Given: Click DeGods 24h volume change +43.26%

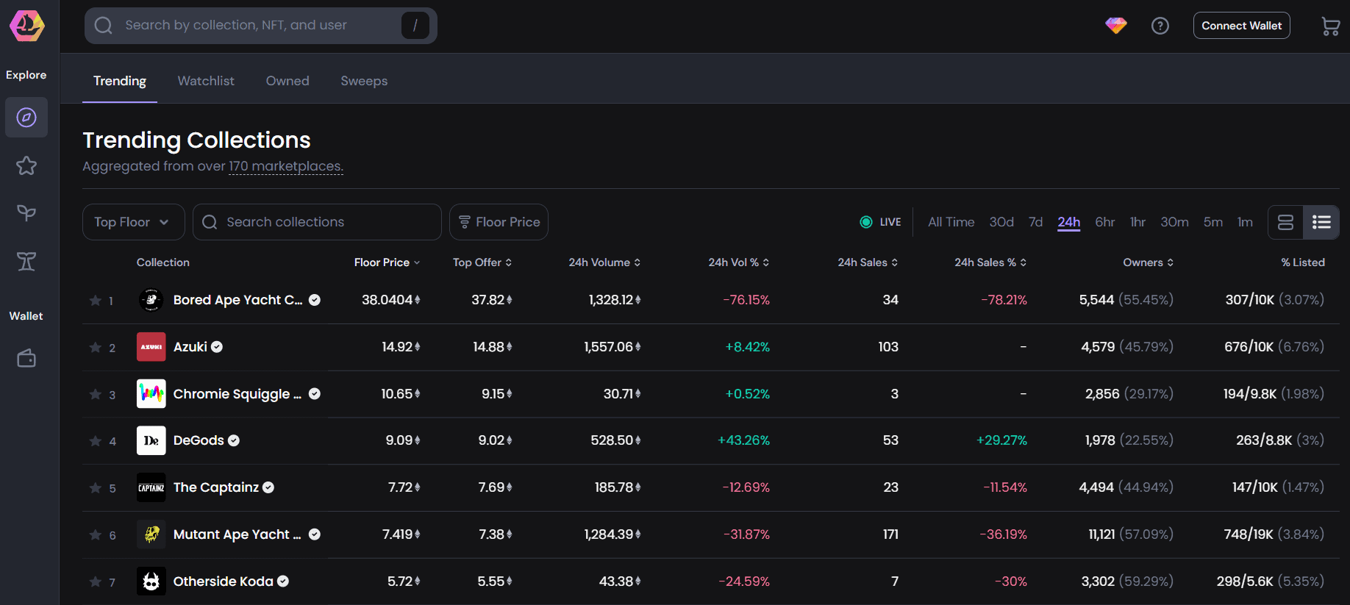Looking at the screenshot, I should (743, 440).
